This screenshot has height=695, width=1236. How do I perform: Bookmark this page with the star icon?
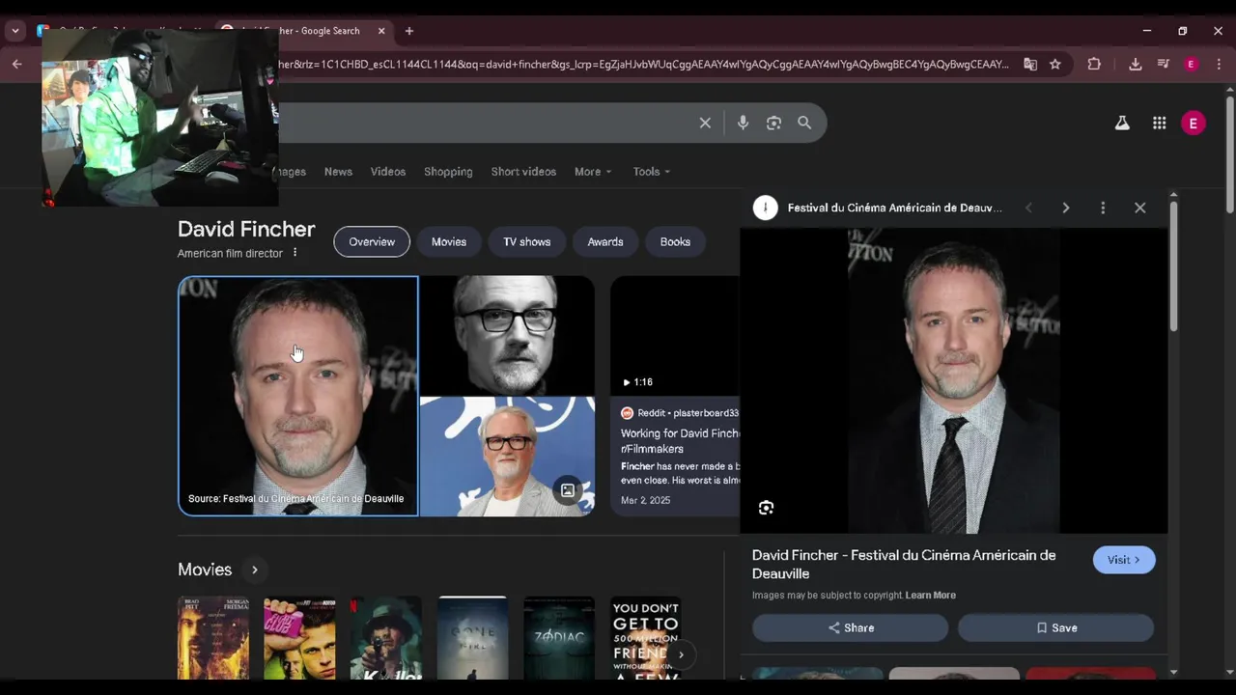(1055, 64)
